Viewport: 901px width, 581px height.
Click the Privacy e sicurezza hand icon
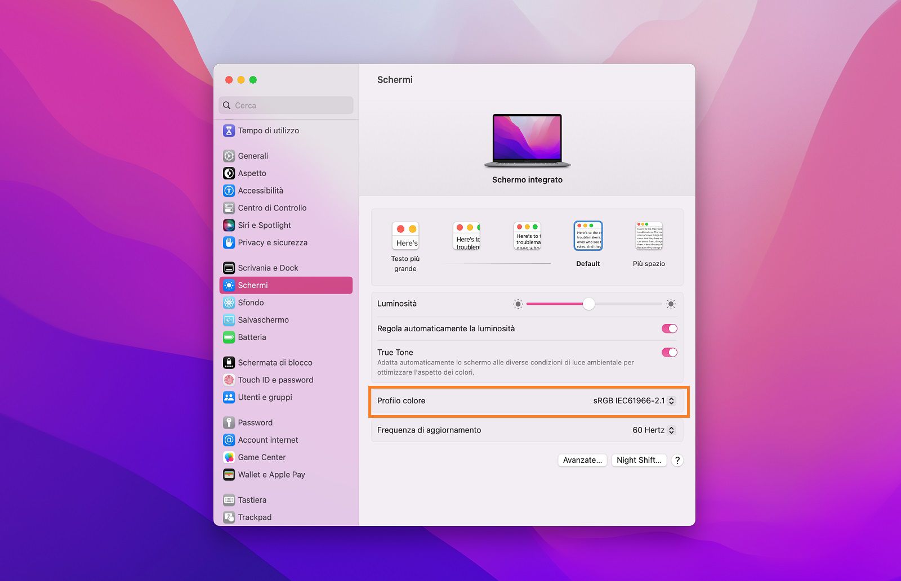pyautogui.click(x=229, y=242)
